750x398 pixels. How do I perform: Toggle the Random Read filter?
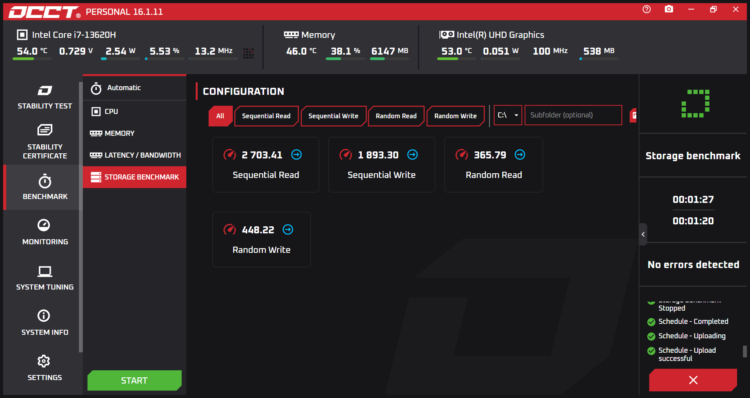coord(396,116)
